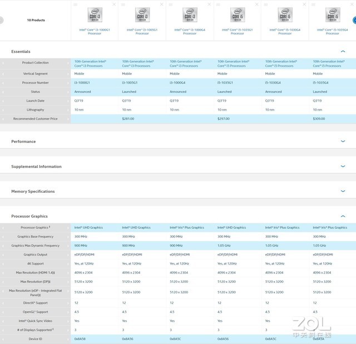Select the Intel Quick Sync Video row label
The height and width of the screenshot is (344, 356).
pos(35,321)
